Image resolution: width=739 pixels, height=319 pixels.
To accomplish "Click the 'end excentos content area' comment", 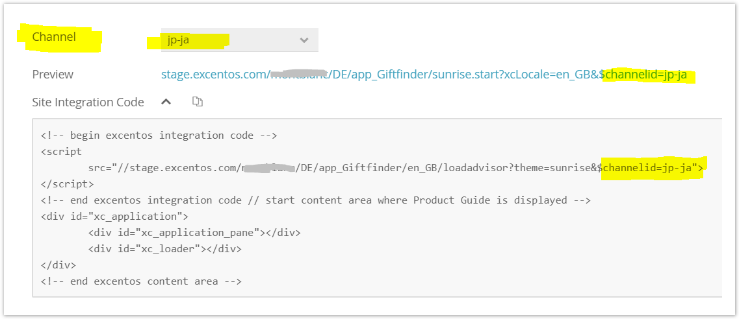I will click(x=141, y=281).
